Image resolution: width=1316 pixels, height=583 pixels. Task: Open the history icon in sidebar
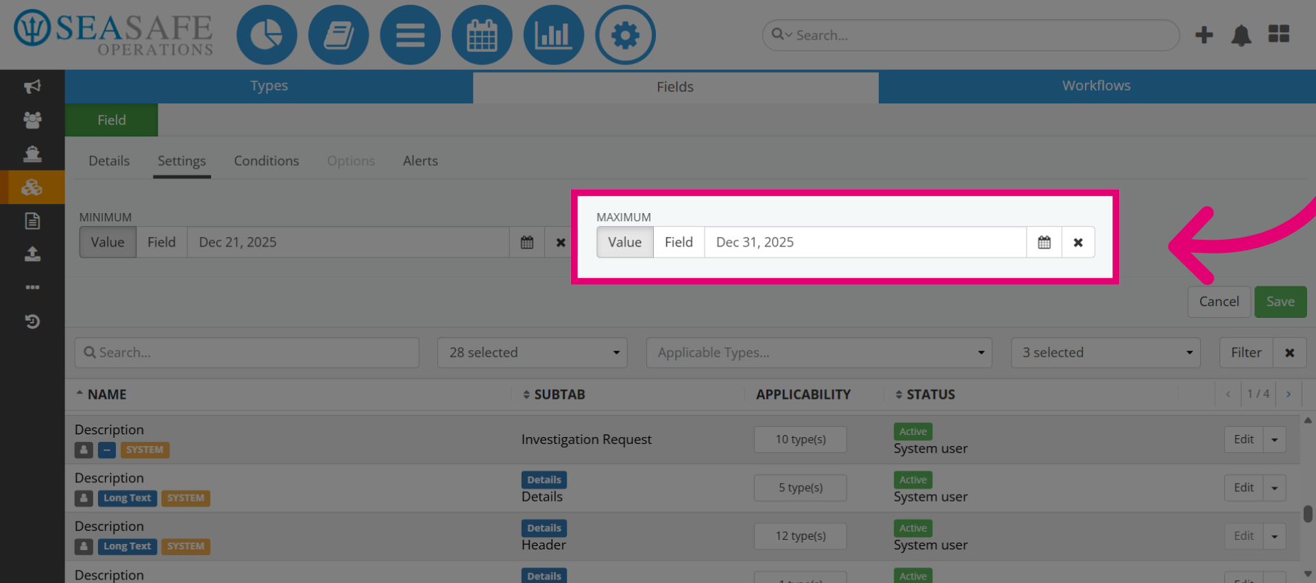32,321
